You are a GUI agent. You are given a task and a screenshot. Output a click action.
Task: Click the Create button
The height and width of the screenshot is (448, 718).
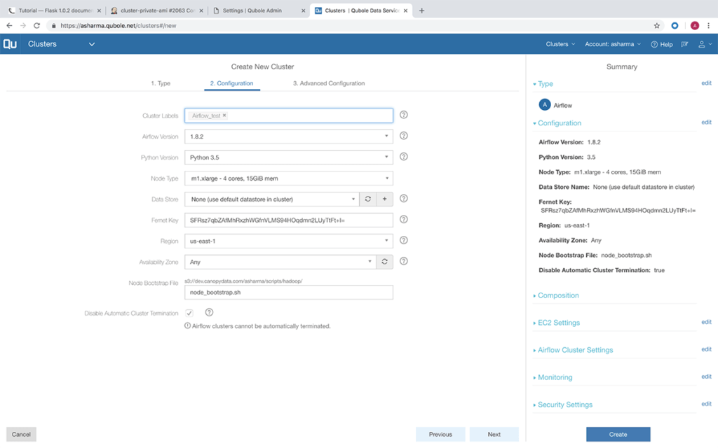[x=618, y=434]
